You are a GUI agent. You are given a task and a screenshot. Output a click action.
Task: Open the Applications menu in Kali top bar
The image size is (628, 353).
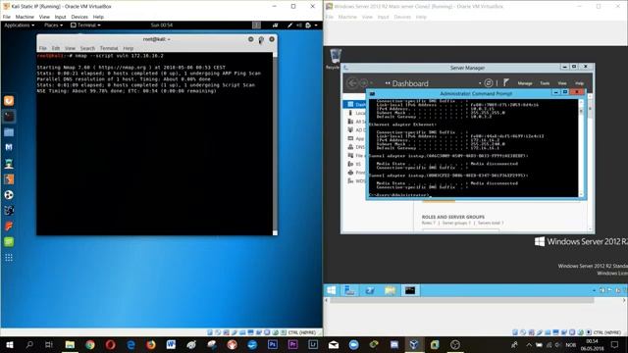click(19, 25)
